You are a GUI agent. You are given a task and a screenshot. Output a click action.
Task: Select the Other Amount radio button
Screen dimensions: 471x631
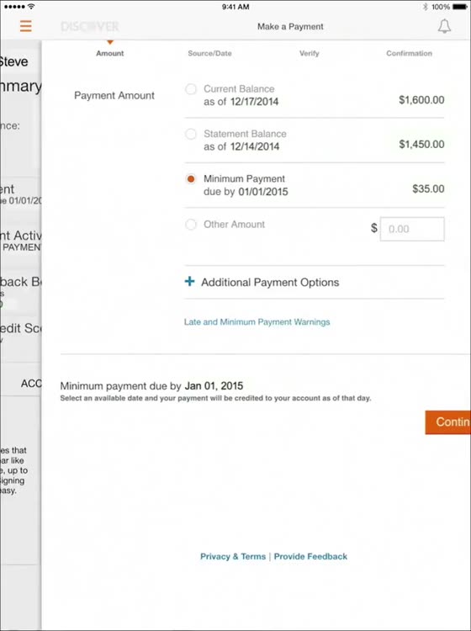(191, 224)
